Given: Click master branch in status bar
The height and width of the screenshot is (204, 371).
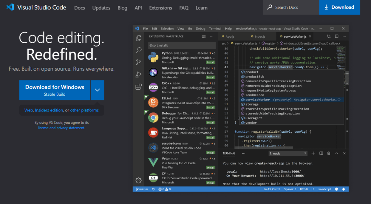Looking at the screenshot, I should 142,189.
